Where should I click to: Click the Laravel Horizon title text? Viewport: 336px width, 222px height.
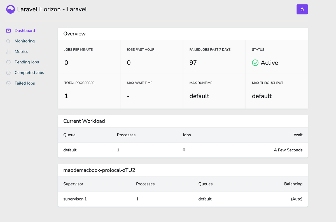52,9
